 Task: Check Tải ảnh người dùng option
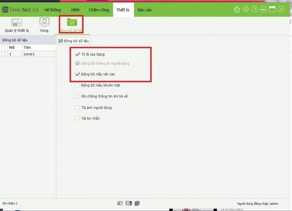(x=77, y=108)
